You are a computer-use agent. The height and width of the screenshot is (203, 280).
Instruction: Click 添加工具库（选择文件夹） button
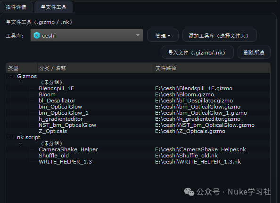(x=220, y=35)
